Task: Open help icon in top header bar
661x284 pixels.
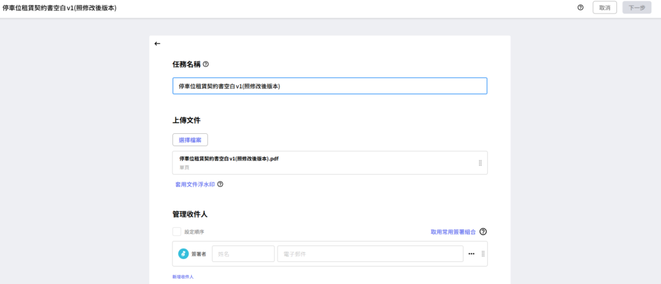Action: coord(580,8)
